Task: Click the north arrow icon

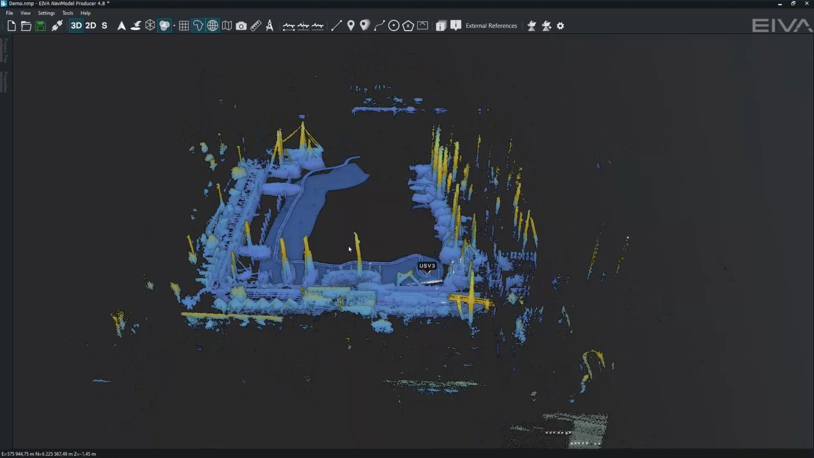Action: (121, 26)
